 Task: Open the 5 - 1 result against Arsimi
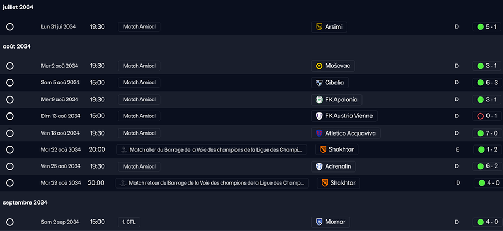[x=487, y=26]
